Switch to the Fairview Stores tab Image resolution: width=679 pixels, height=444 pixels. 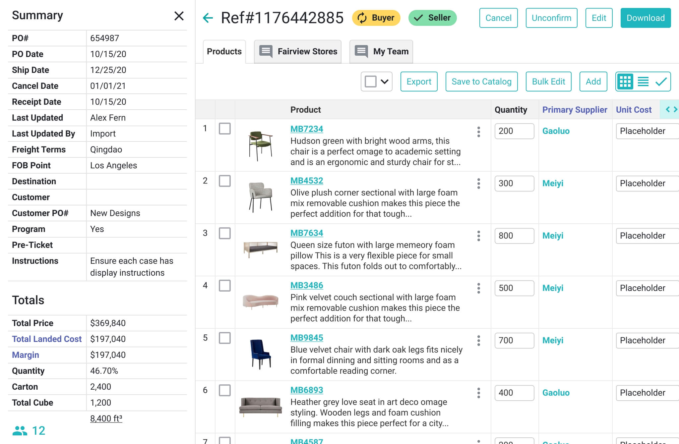point(297,51)
